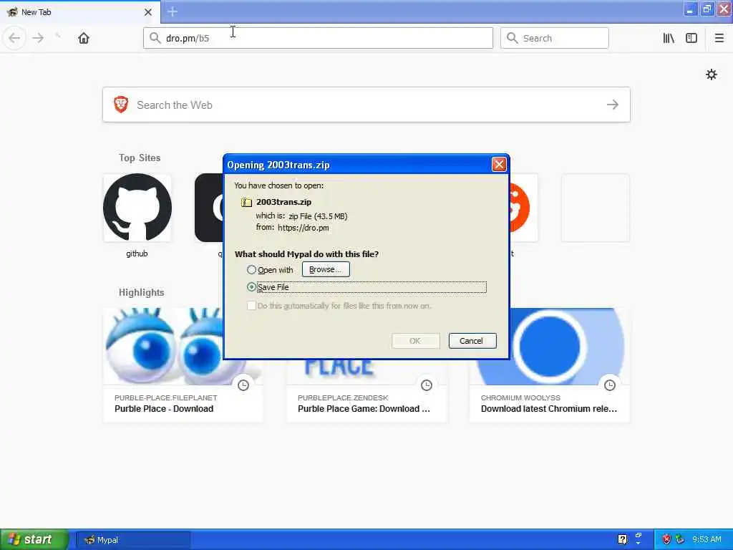
Task: Close the New Tab tab
Action: point(147,12)
